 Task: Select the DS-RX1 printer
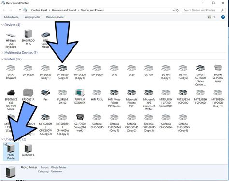(149, 71)
